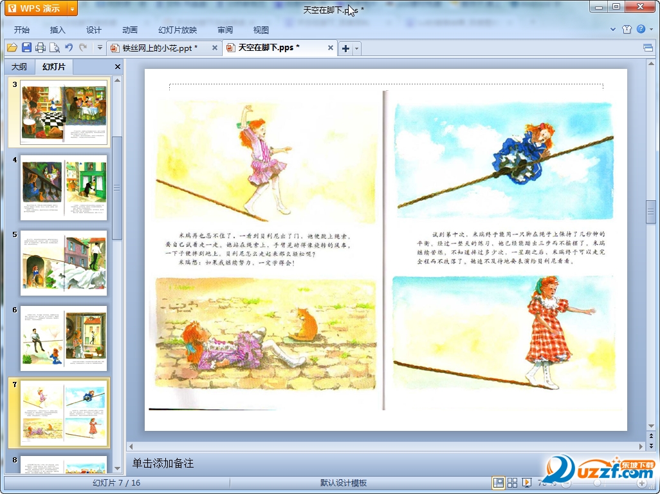Screen dimensions: 660x494
Task: Click the slide area vertical scroll down arrow
Action: click(x=651, y=426)
